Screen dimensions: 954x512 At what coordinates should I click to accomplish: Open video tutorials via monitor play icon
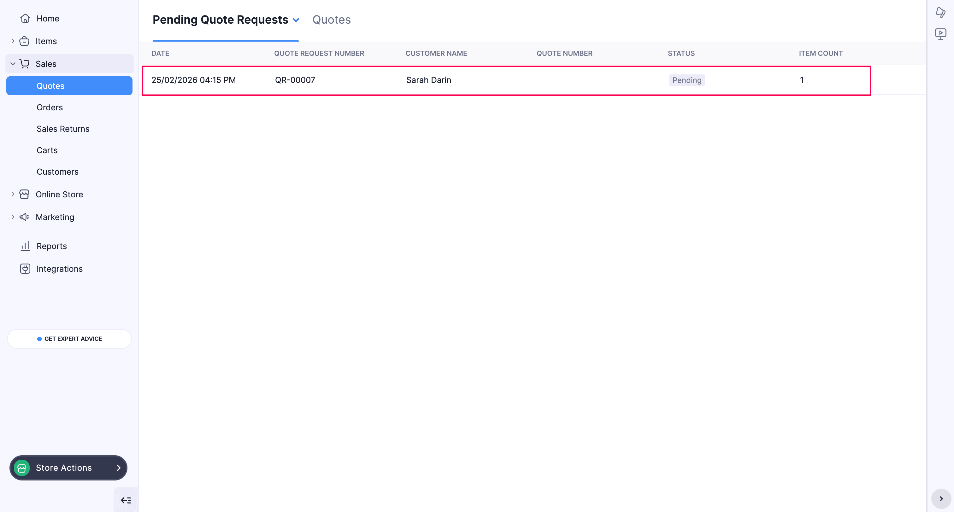[x=941, y=33]
